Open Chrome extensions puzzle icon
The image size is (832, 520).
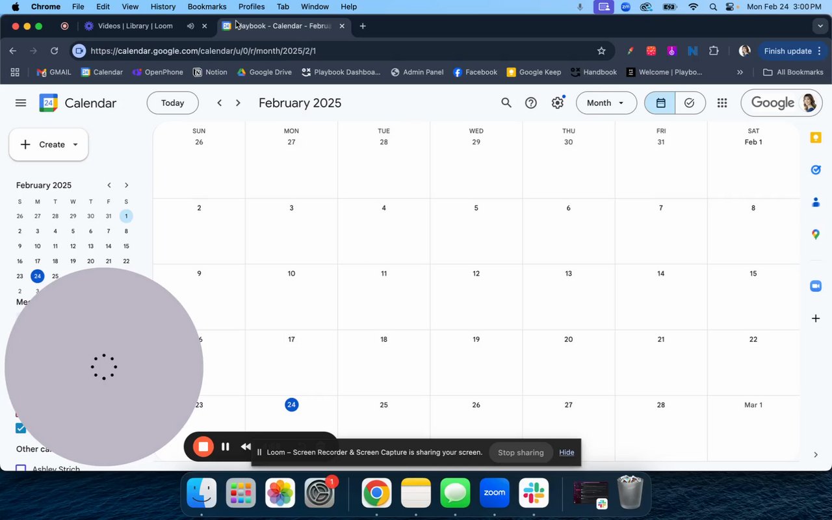point(714,51)
